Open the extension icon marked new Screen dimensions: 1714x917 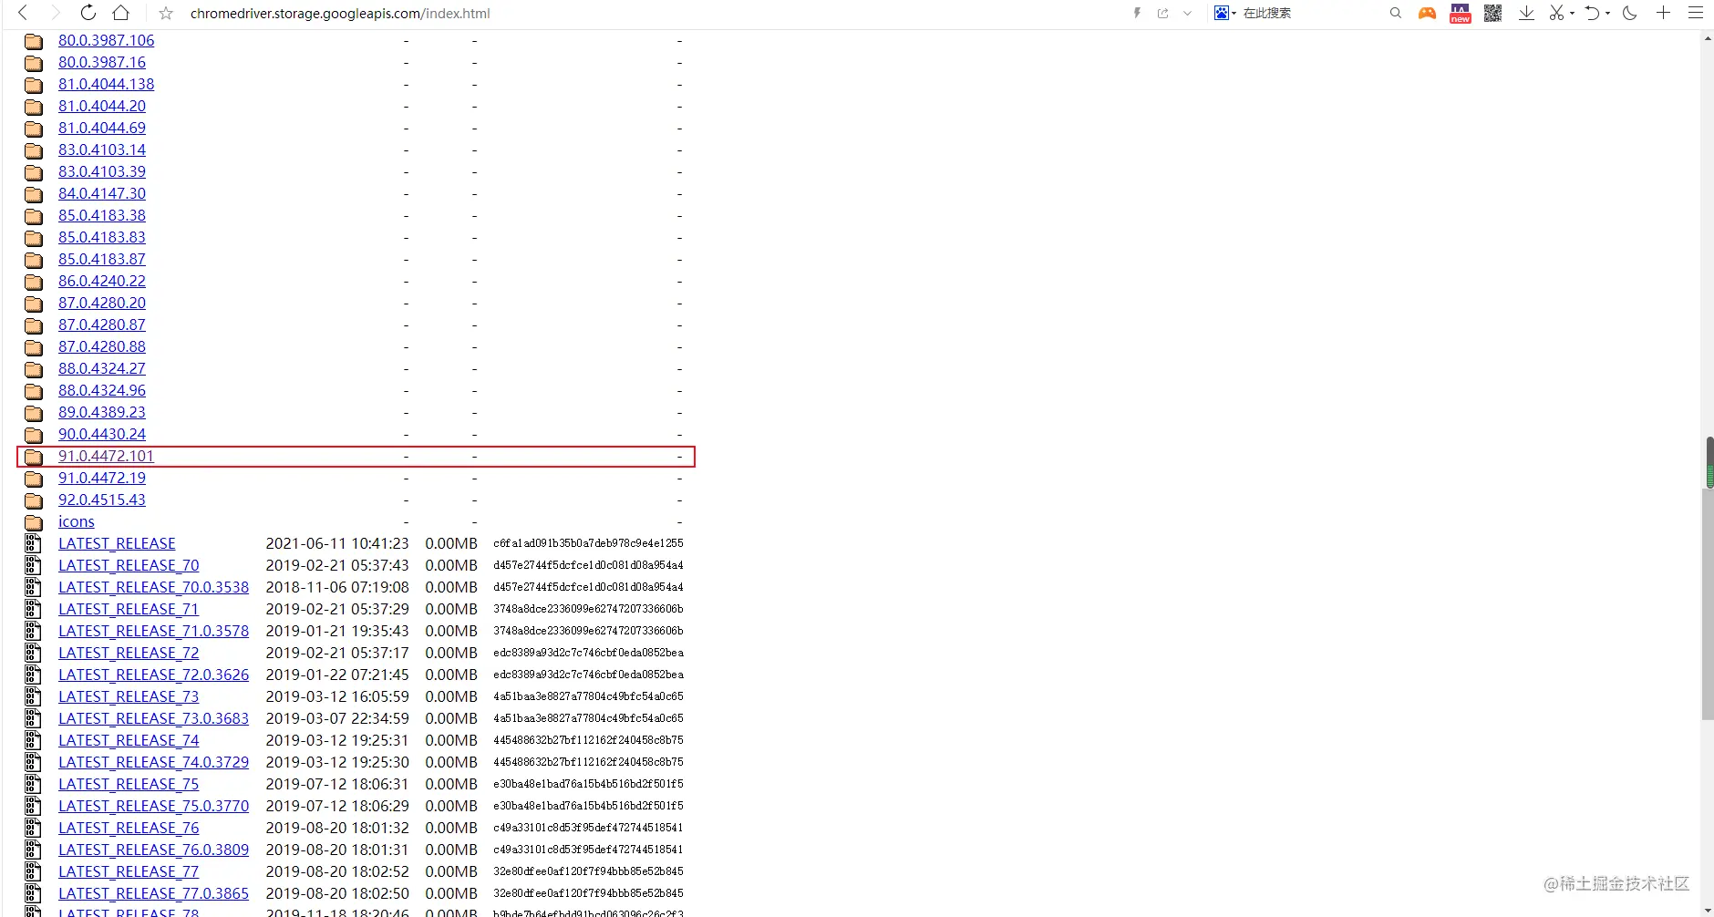1461,13
